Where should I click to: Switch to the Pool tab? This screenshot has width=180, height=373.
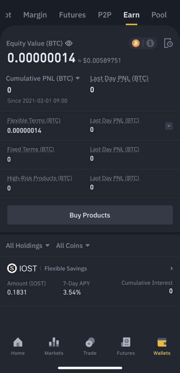click(159, 15)
